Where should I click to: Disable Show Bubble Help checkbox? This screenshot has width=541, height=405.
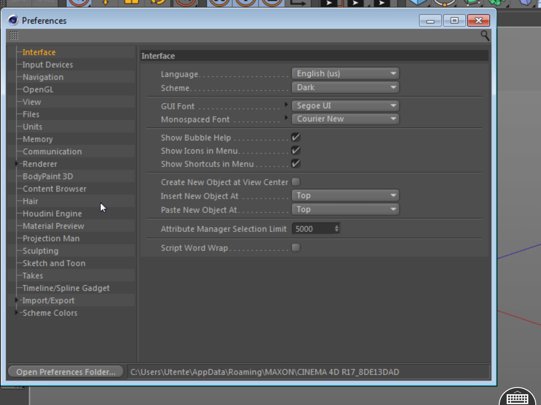click(296, 137)
